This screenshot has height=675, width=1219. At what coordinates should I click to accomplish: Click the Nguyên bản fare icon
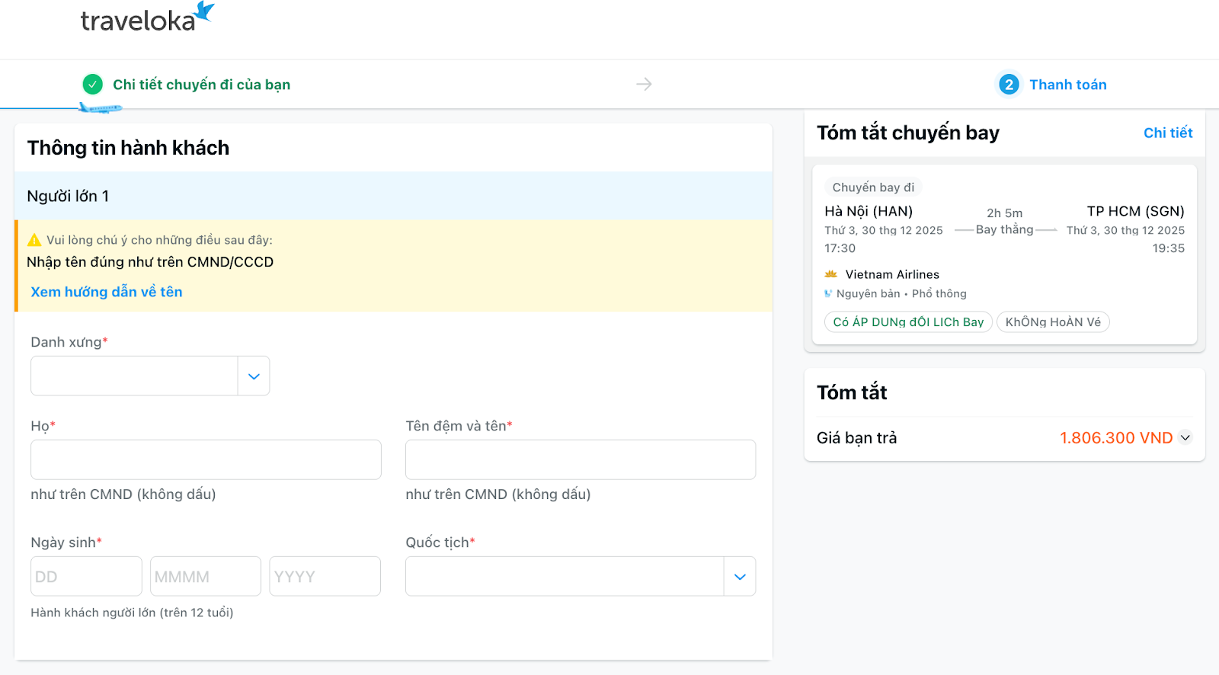828,294
